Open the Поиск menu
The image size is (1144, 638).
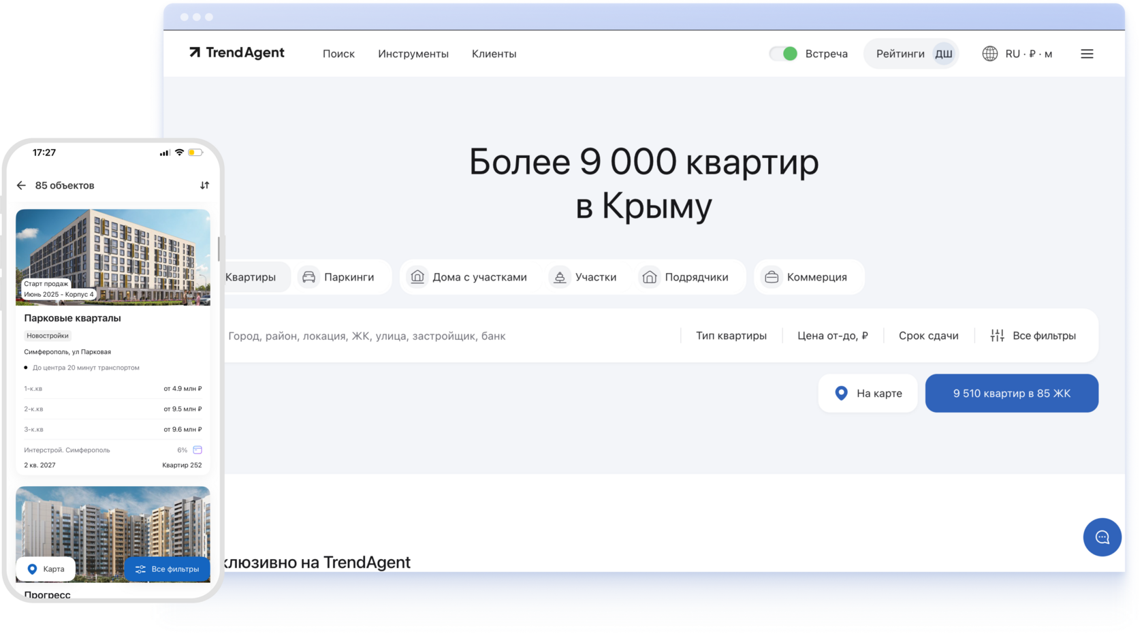click(338, 54)
